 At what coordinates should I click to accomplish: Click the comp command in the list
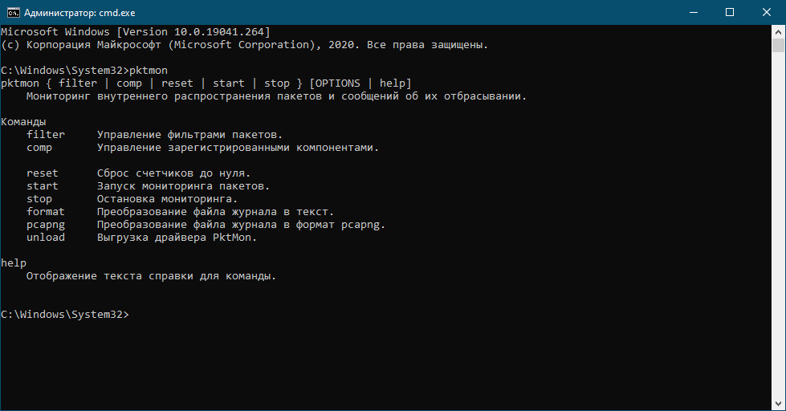point(39,148)
